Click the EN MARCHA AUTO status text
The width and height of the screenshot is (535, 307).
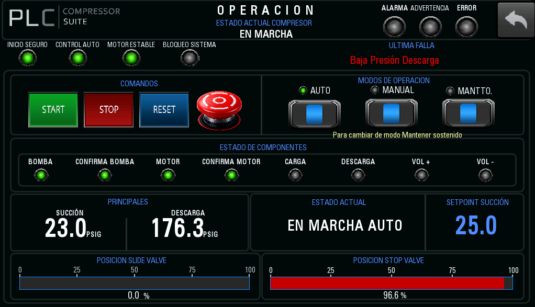345,225
